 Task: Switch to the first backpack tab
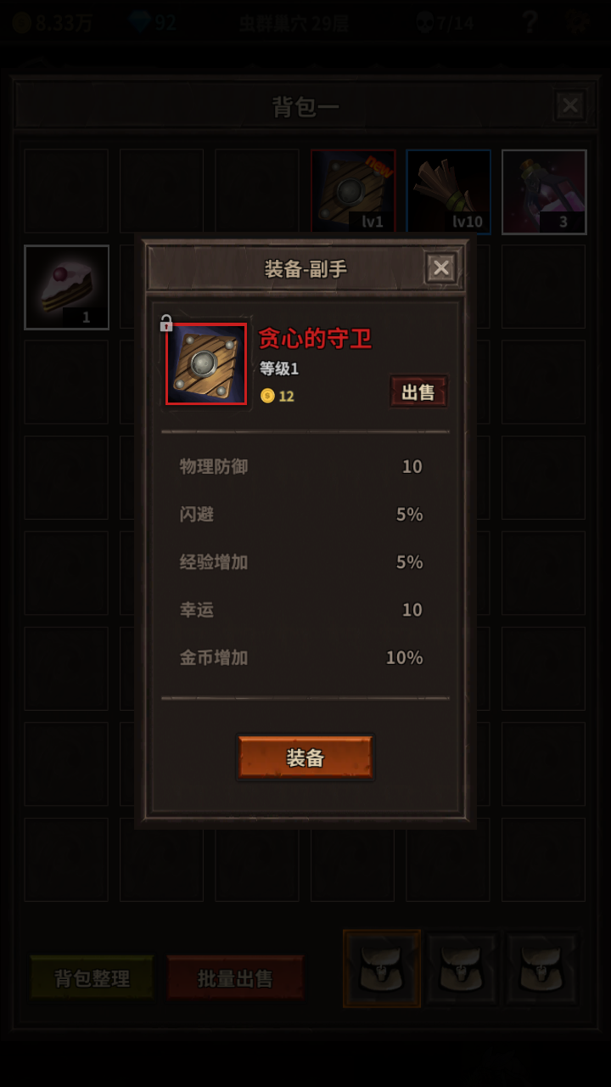pos(382,969)
